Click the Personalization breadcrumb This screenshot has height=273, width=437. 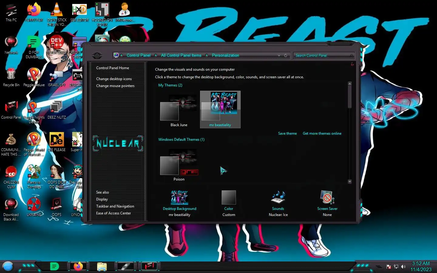225,55
